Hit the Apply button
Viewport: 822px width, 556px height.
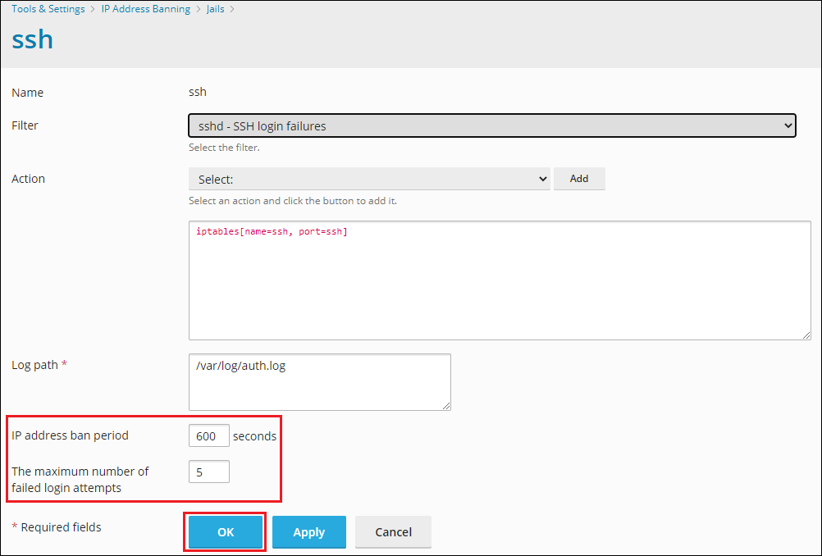[308, 532]
